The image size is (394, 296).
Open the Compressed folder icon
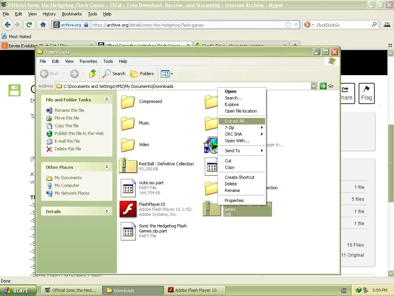tap(128, 101)
